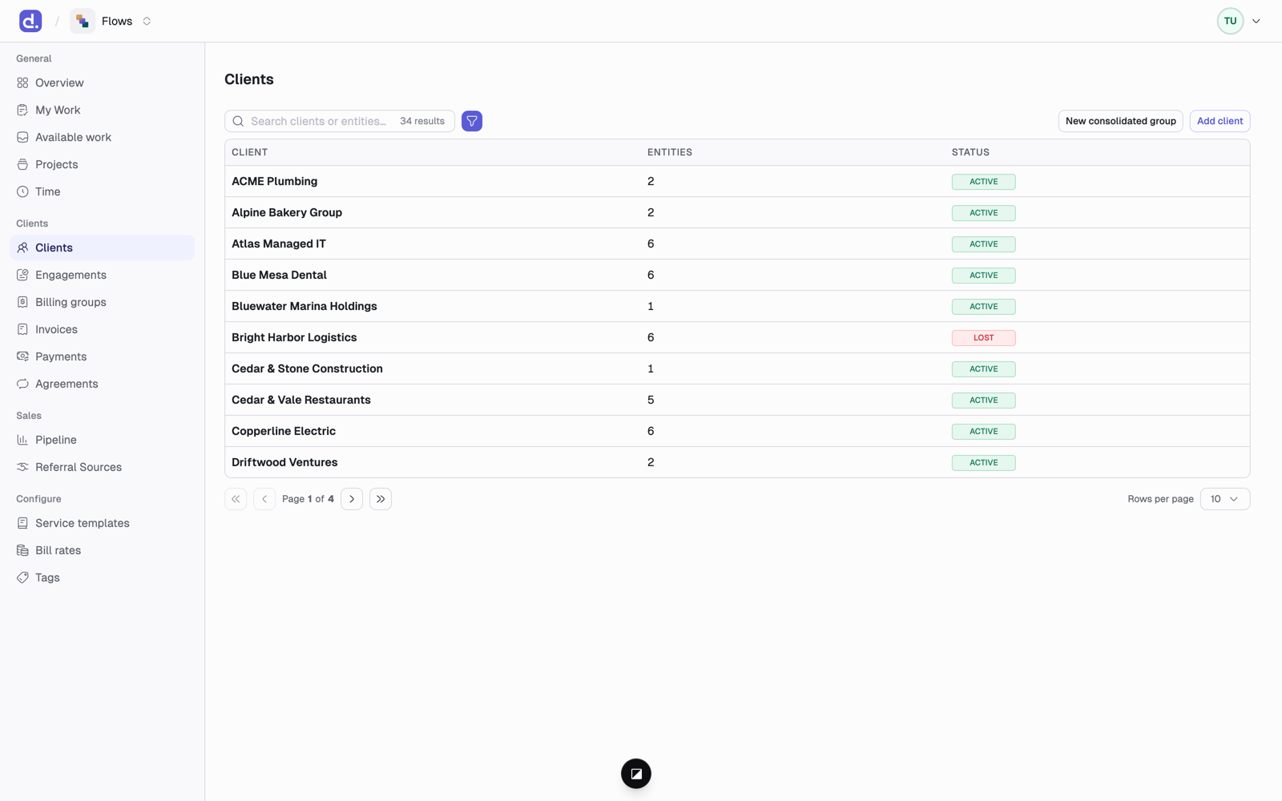Click the purple app logo icon
This screenshot has width=1282, height=801.
pos(30,21)
